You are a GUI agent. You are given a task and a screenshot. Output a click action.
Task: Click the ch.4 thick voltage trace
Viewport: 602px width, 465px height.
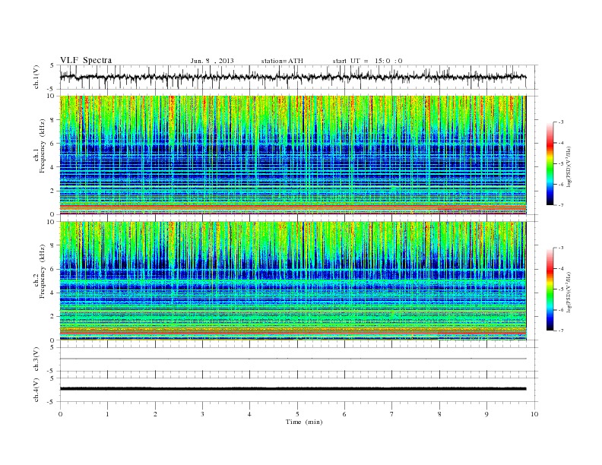tap(293, 389)
